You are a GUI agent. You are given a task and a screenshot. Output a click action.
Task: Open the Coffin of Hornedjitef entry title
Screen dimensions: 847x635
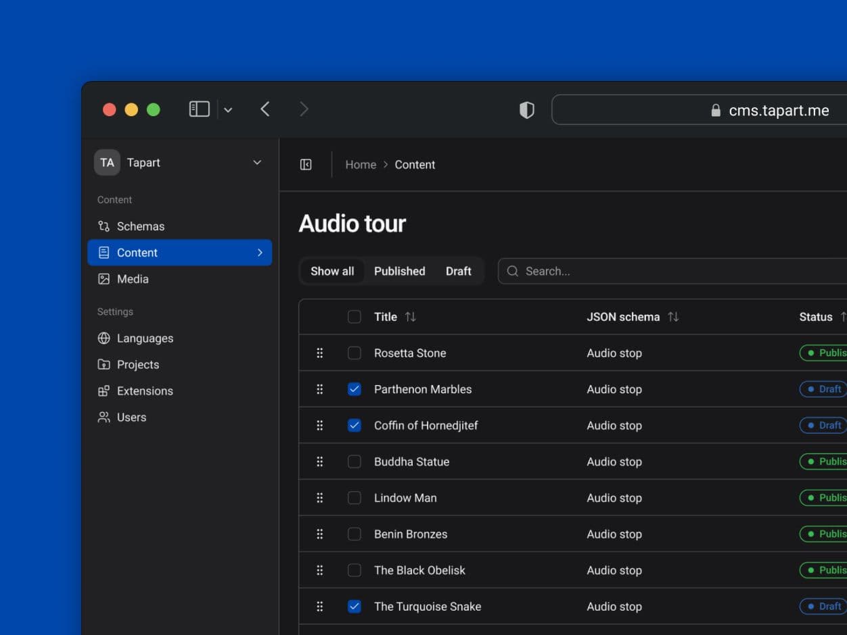pos(426,426)
